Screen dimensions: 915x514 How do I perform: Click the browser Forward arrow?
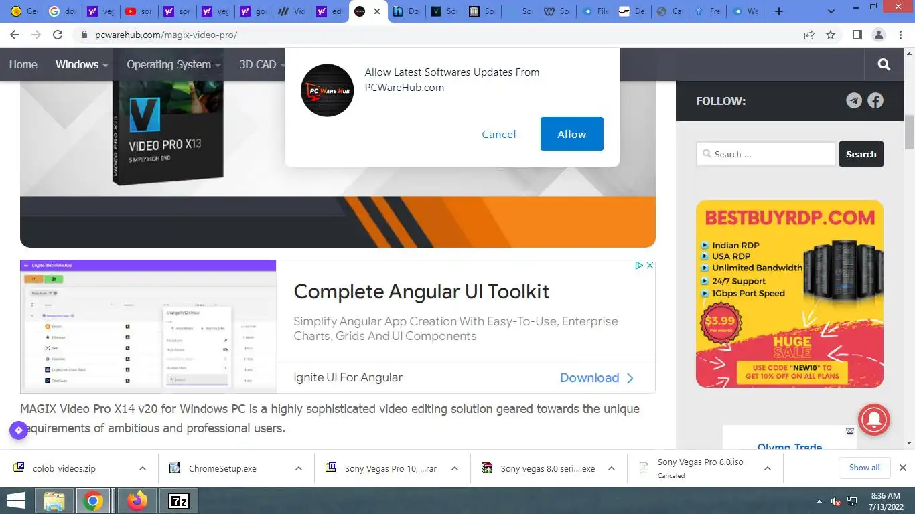pyautogui.click(x=36, y=35)
